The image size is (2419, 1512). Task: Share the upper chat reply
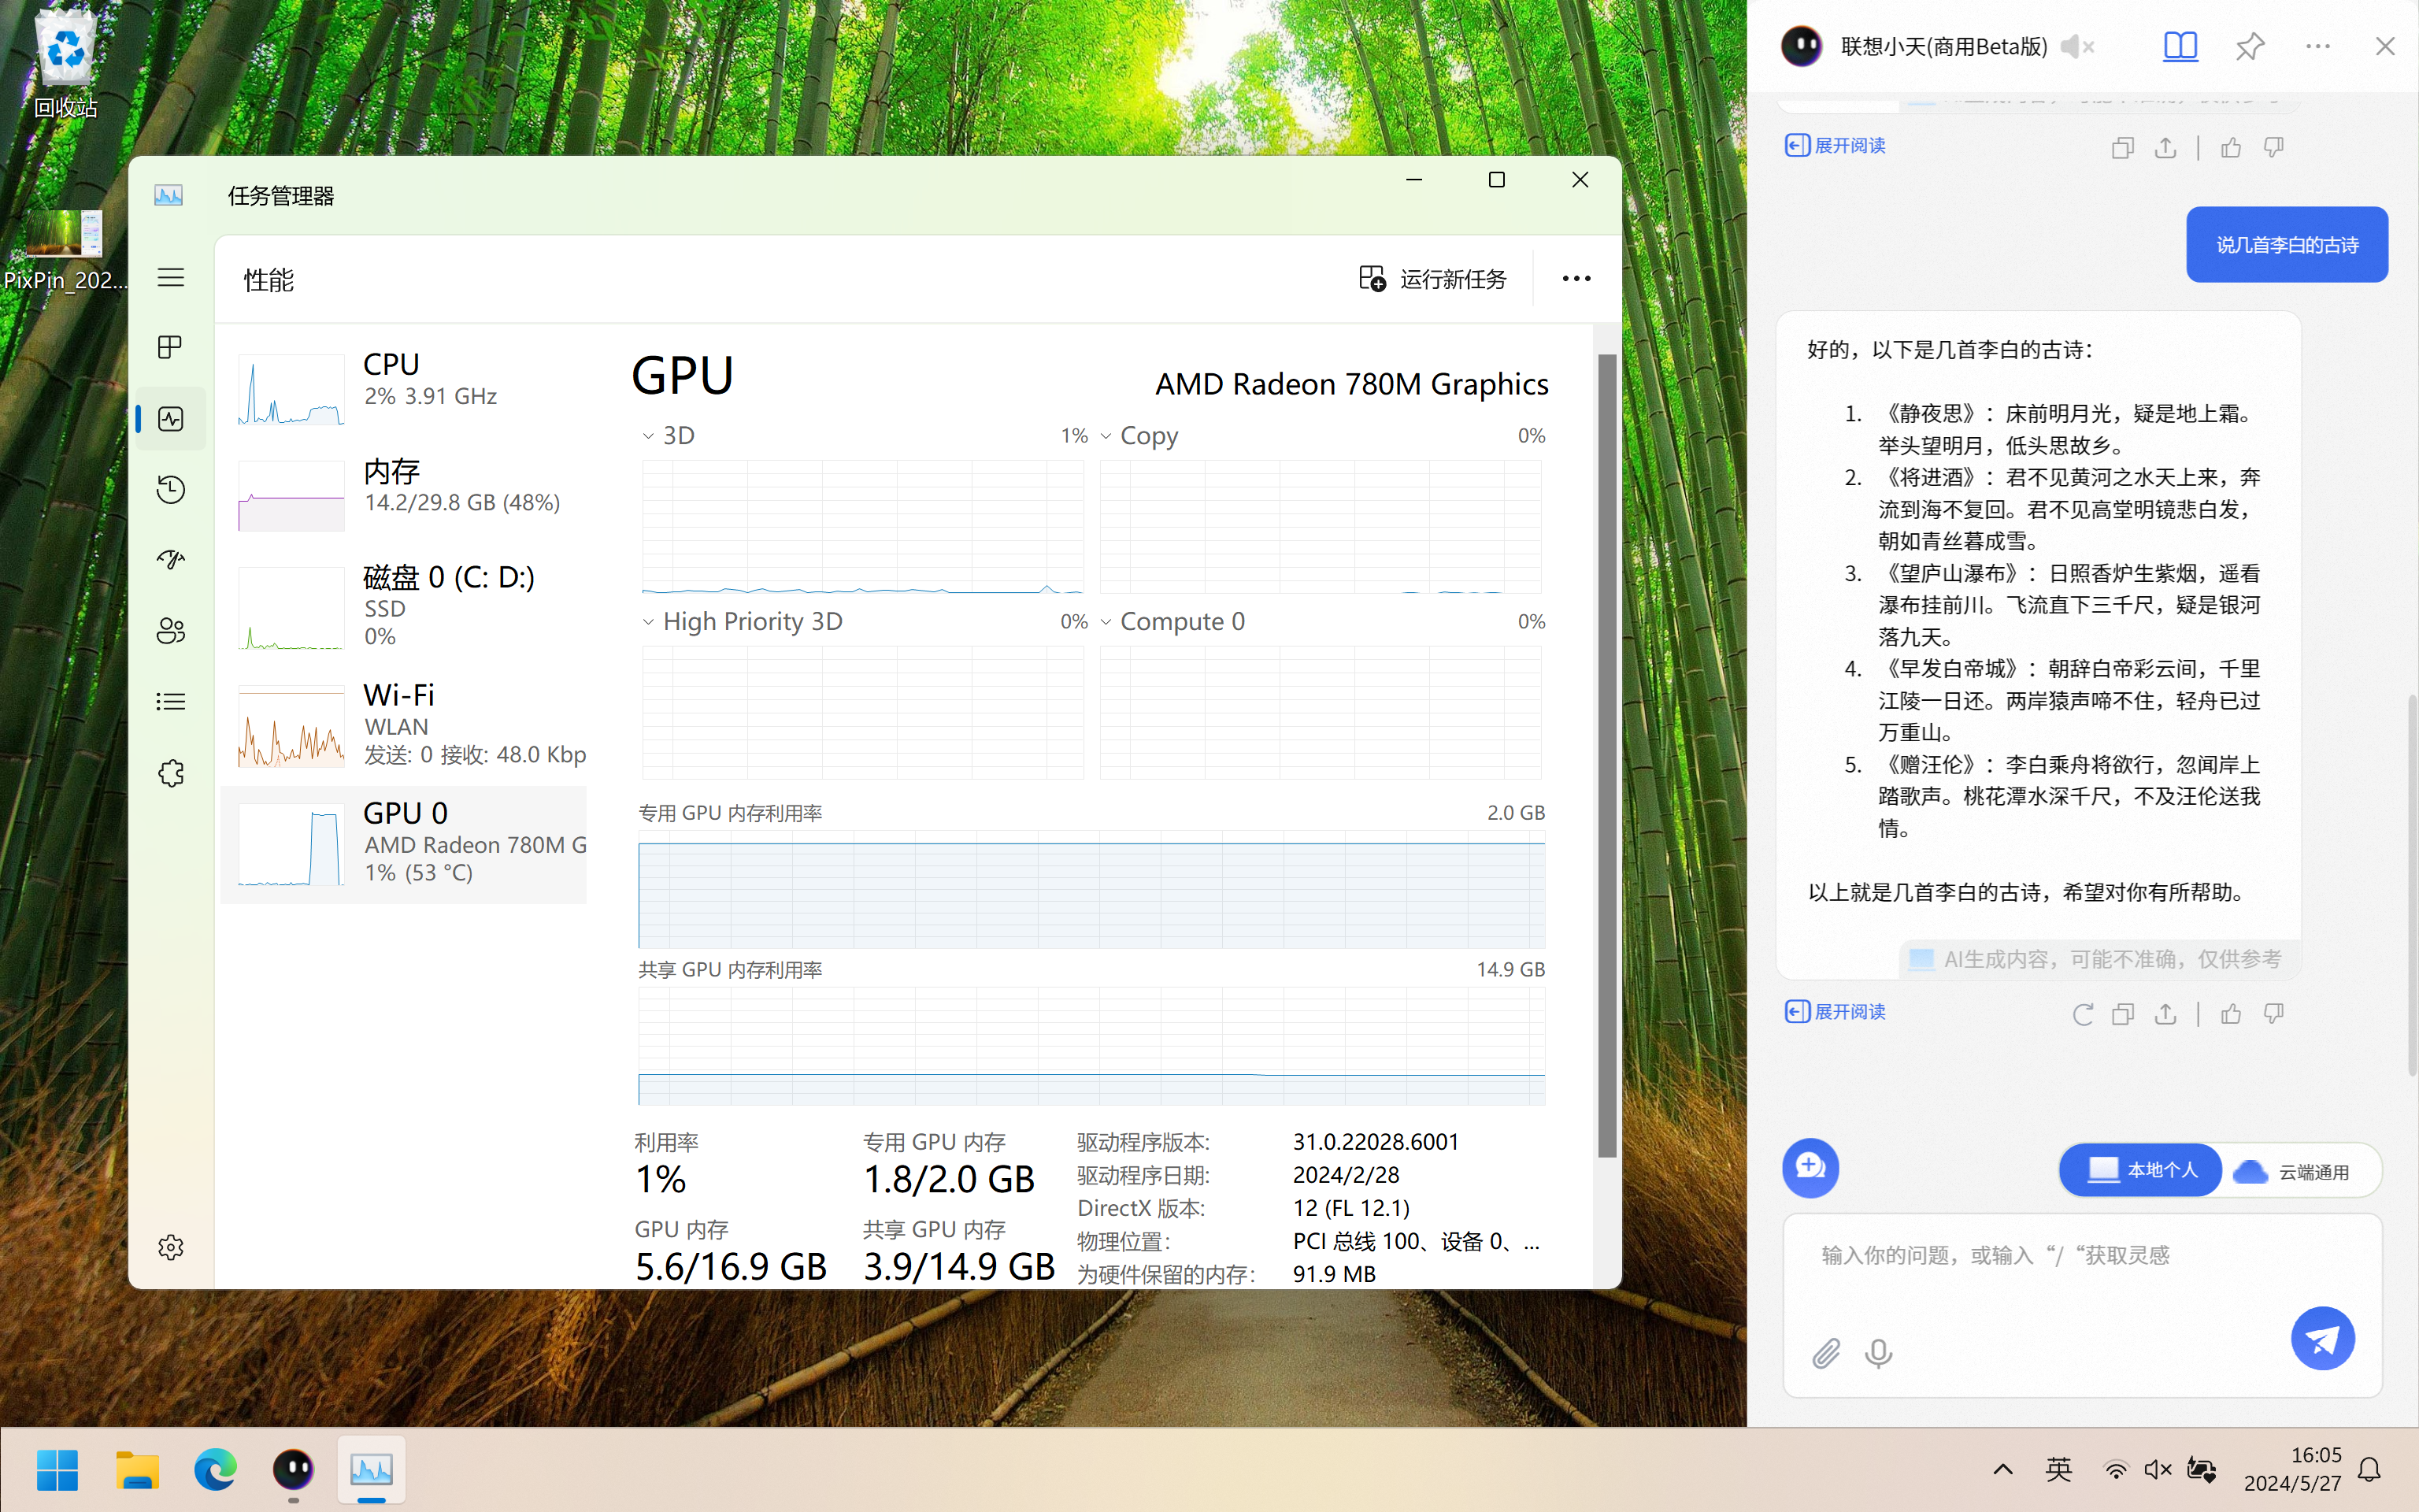pos(2165,148)
